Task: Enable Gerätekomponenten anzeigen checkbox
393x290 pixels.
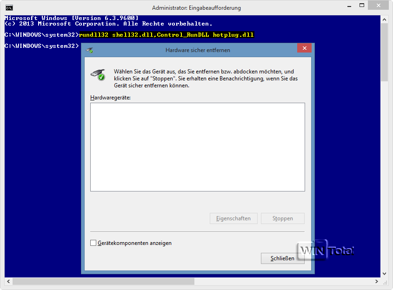Action: (x=93, y=243)
